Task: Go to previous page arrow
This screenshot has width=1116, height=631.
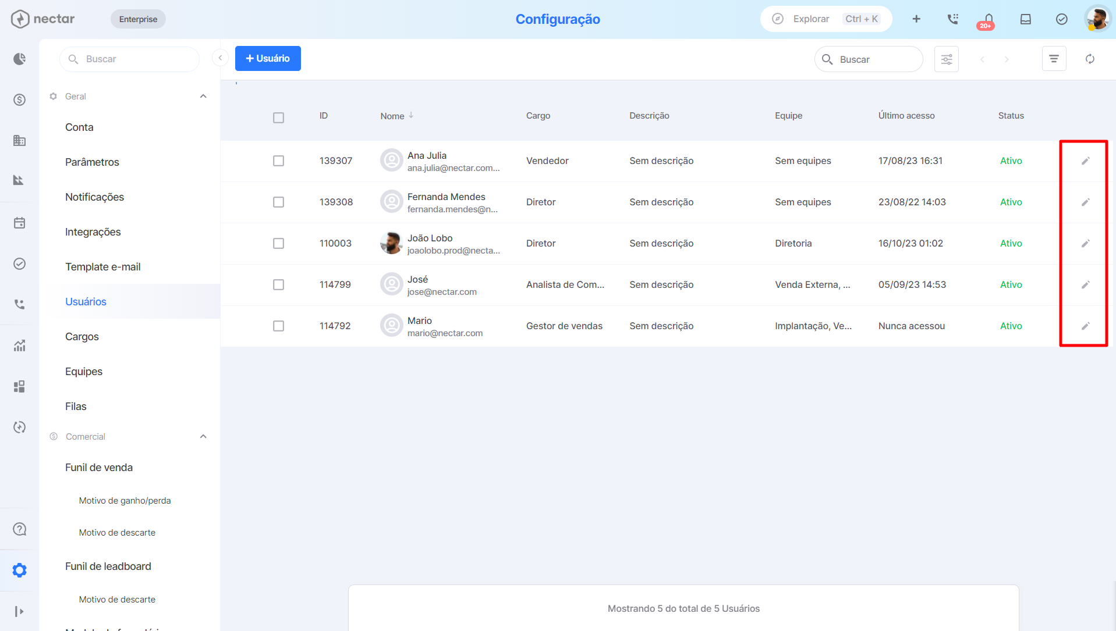Action: (x=982, y=59)
